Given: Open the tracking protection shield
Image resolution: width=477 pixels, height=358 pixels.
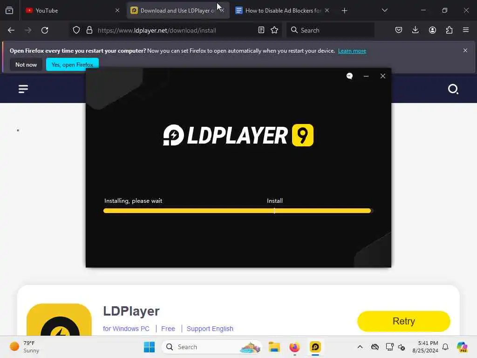Looking at the screenshot, I should point(76,30).
